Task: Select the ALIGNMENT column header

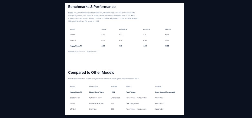Action: pos(124,29)
